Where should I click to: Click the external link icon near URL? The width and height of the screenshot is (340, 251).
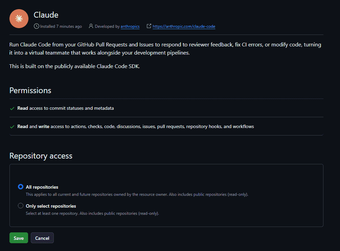149,26
